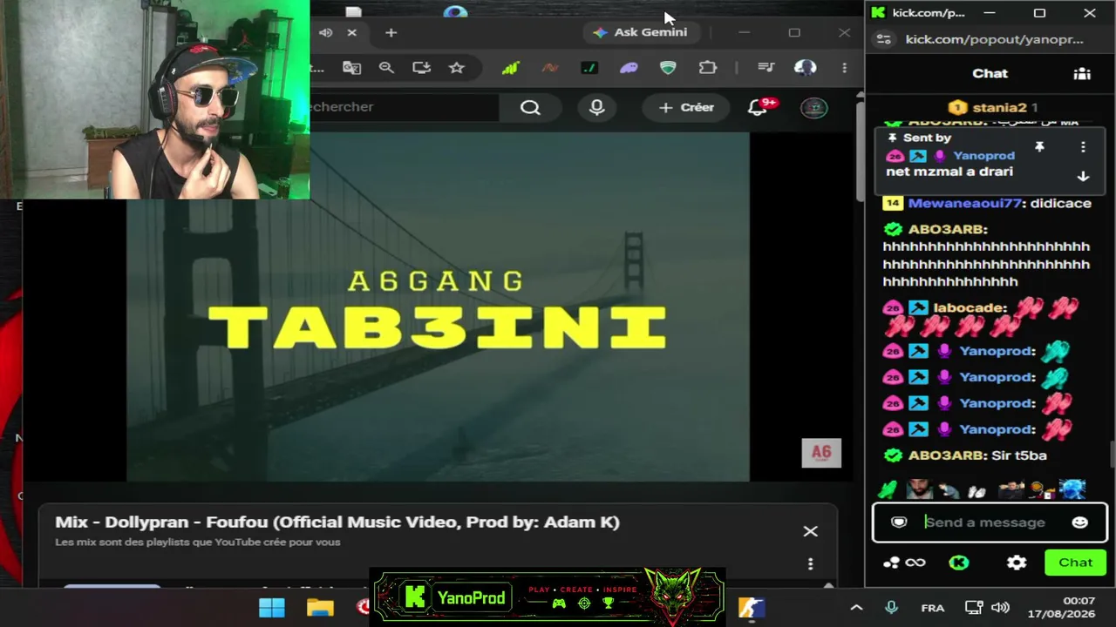Start YouTube voice search with the microphone
1116x627 pixels.
tap(597, 107)
